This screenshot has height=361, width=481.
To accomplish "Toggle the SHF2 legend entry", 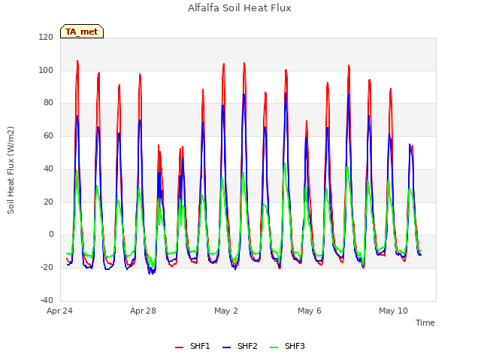I will [x=240, y=346].
